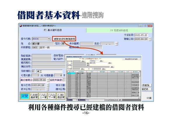172x121 pixels.
Task: Adjust the 建檔日期 date spinner
Action: click(150, 39)
